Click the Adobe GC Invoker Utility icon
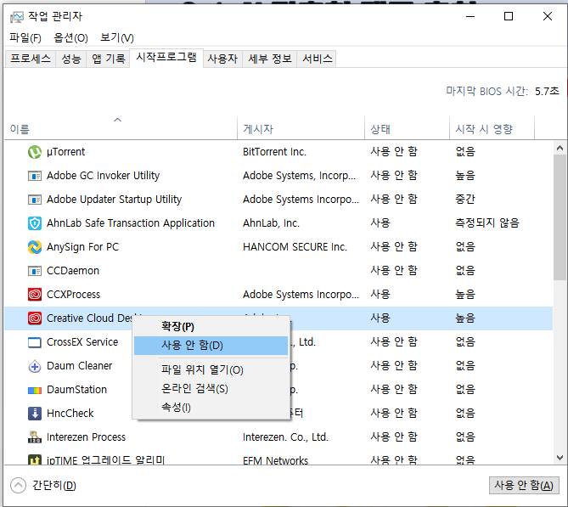Image resolution: width=568 pixels, height=507 pixels. tap(35, 176)
